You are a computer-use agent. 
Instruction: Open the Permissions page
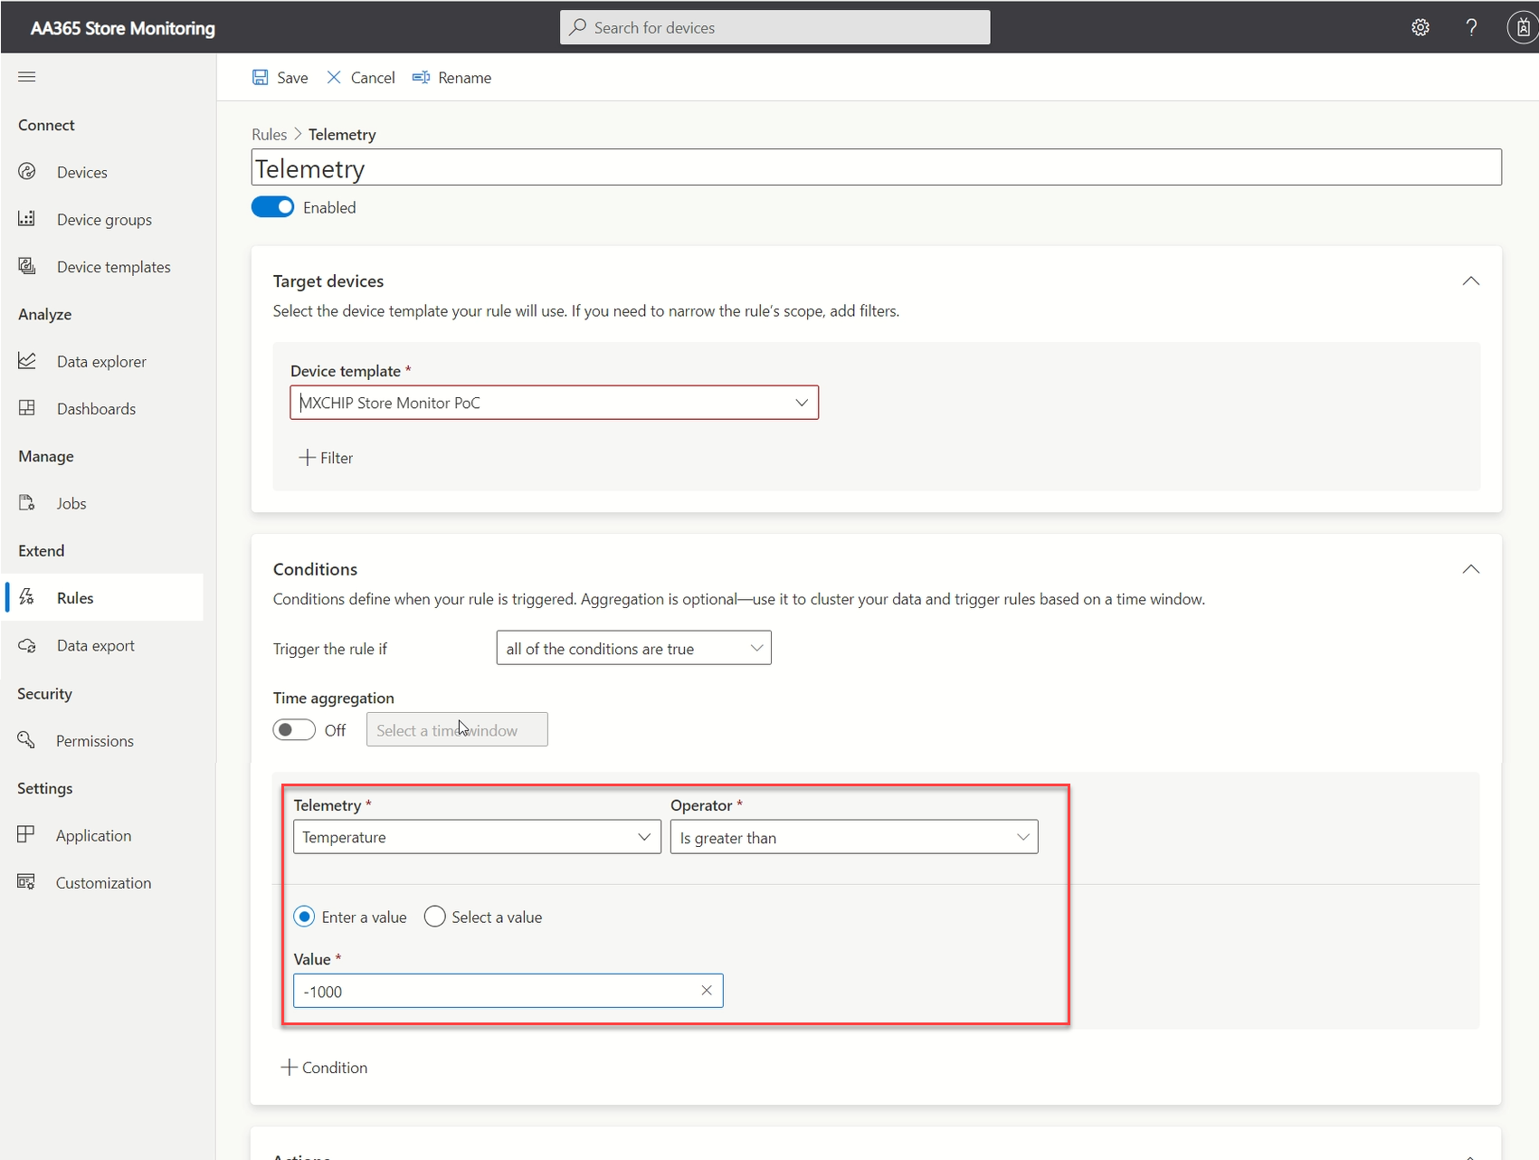click(x=95, y=740)
